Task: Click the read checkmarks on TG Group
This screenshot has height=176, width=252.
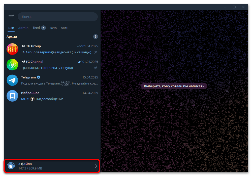Action: [79, 46]
